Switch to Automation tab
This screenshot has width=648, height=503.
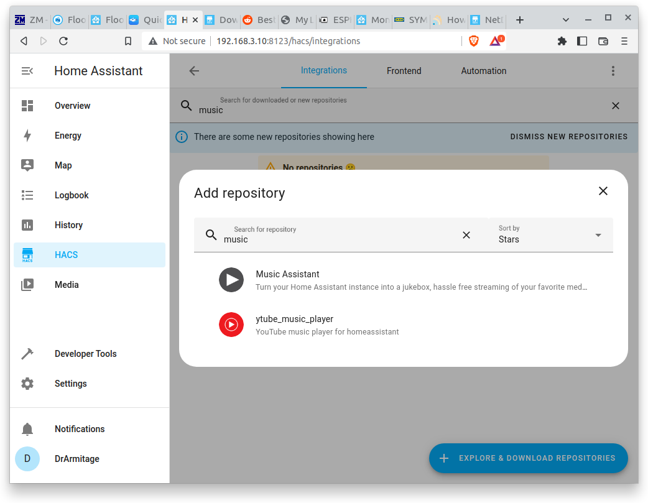[484, 71]
